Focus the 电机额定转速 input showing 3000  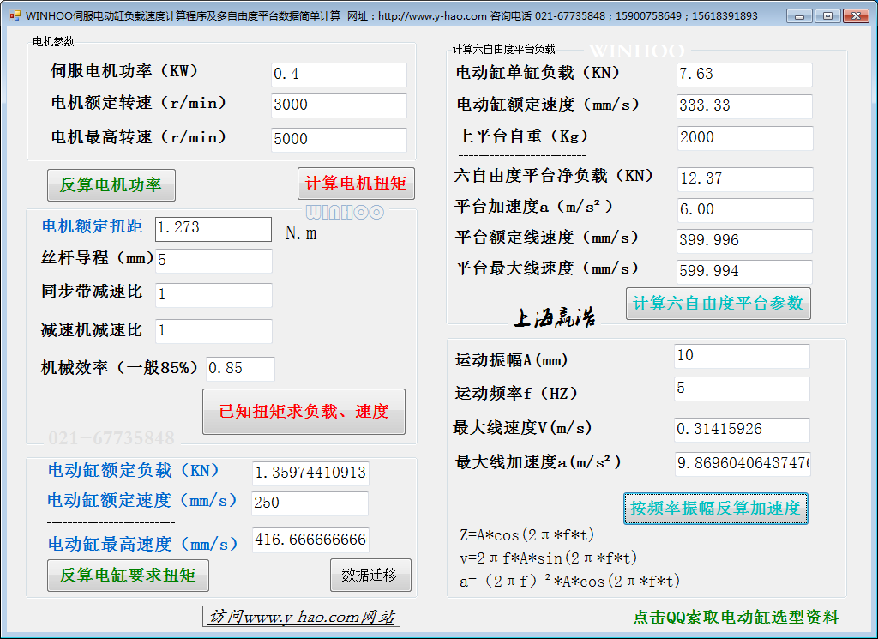[339, 105]
